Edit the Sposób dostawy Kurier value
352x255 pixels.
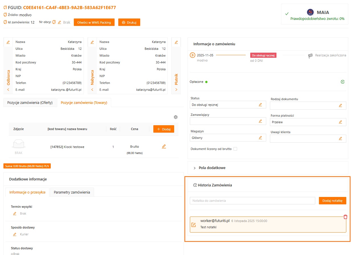[x=15, y=234]
